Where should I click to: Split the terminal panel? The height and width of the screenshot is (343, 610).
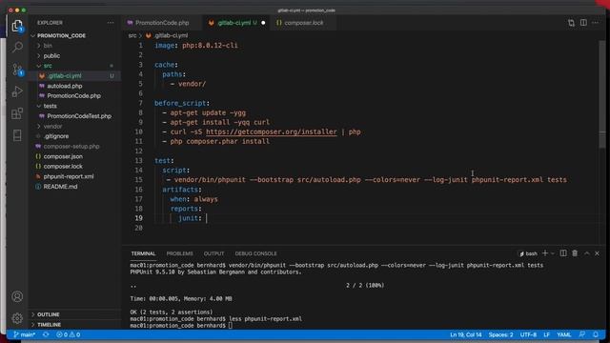coord(563,253)
